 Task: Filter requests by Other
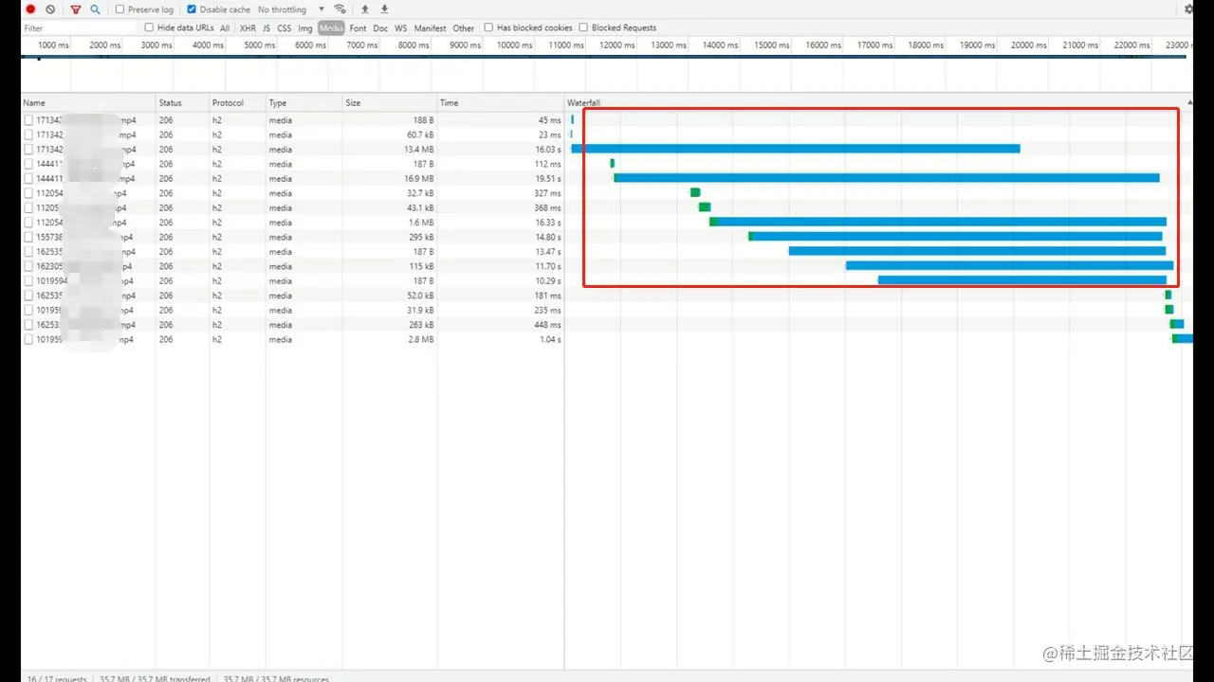pos(464,28)
